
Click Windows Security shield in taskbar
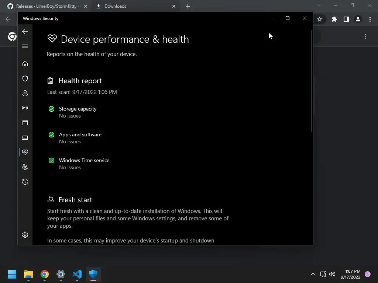point(93,274)
